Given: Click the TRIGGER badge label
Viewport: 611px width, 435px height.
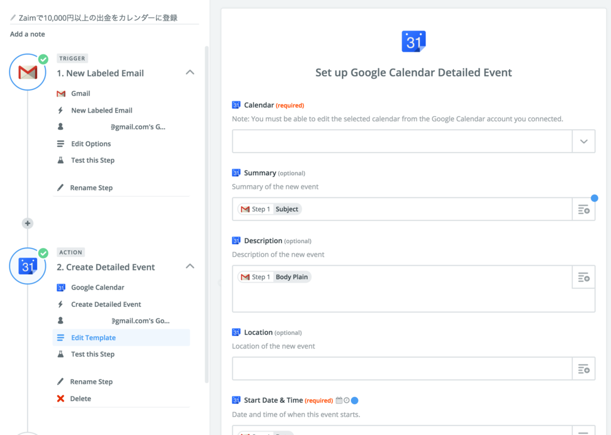Looking at the screenshot, I should pyautogui.click(x=72, y=58).
